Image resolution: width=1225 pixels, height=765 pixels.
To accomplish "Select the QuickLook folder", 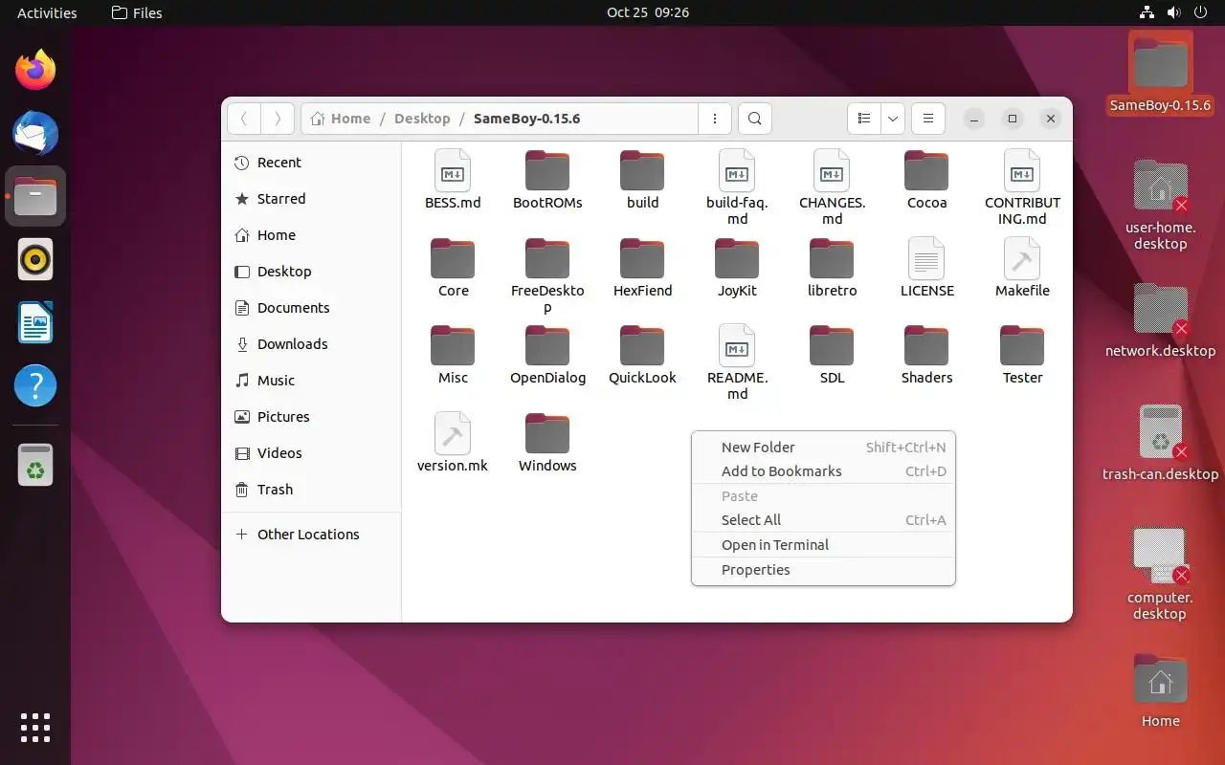I will coord(642,355).
